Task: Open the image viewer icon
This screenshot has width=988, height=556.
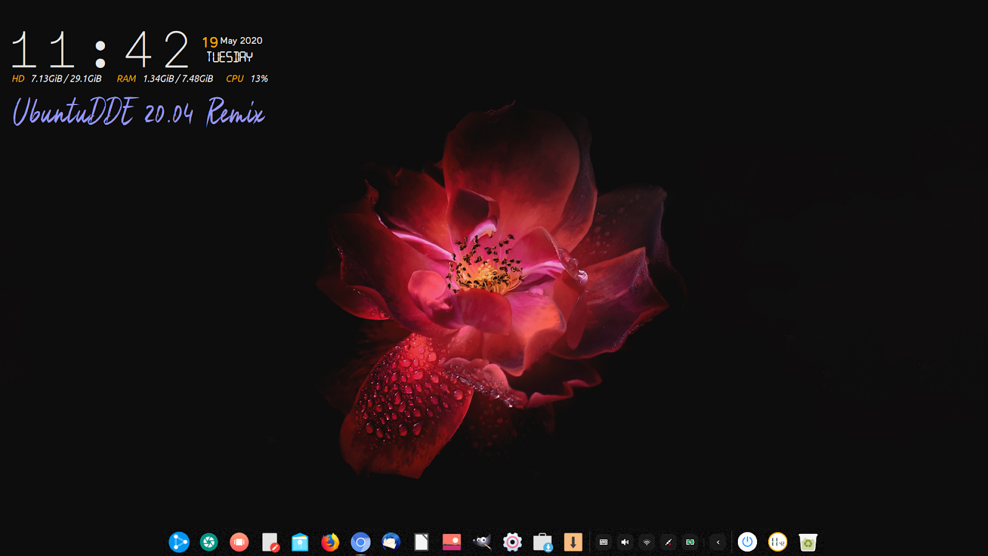Action: [451, 542]
